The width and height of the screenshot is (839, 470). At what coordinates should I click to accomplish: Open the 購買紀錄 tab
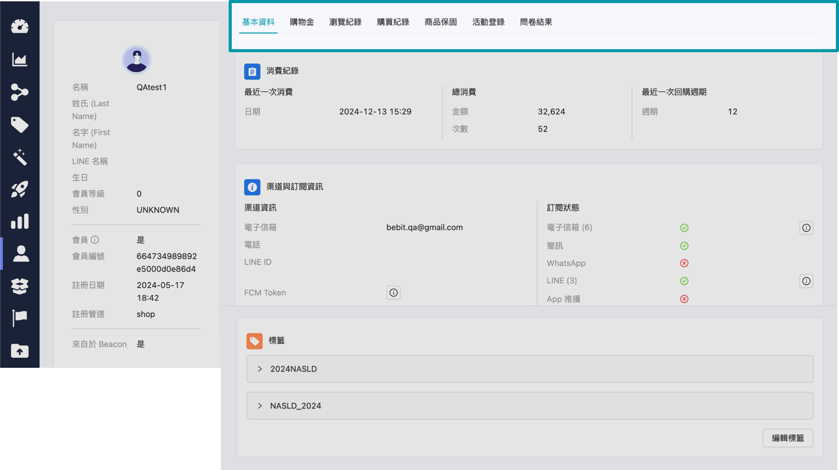pos(393,22)
